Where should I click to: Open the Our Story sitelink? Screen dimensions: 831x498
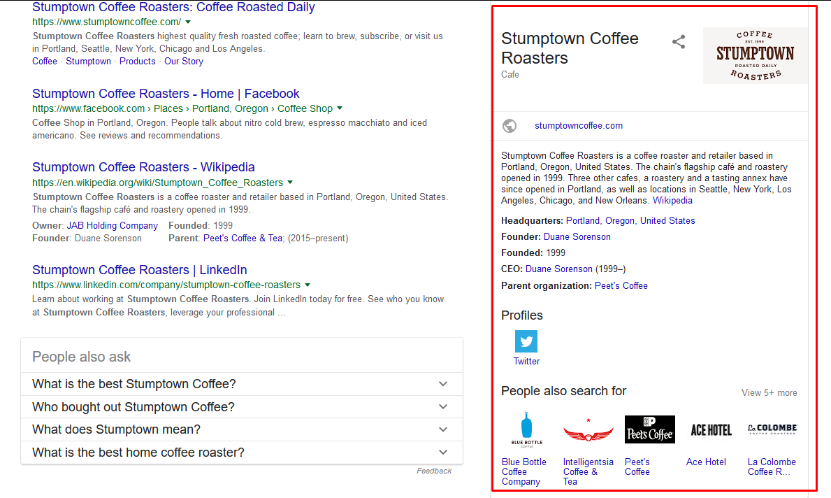tap(183, 62)
